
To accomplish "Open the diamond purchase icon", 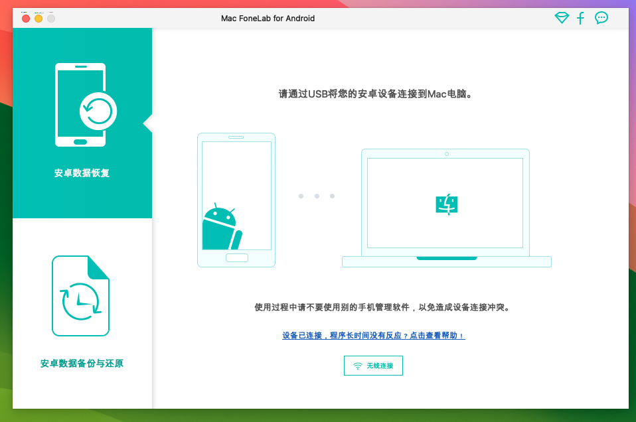I will [x=562, y=18].
